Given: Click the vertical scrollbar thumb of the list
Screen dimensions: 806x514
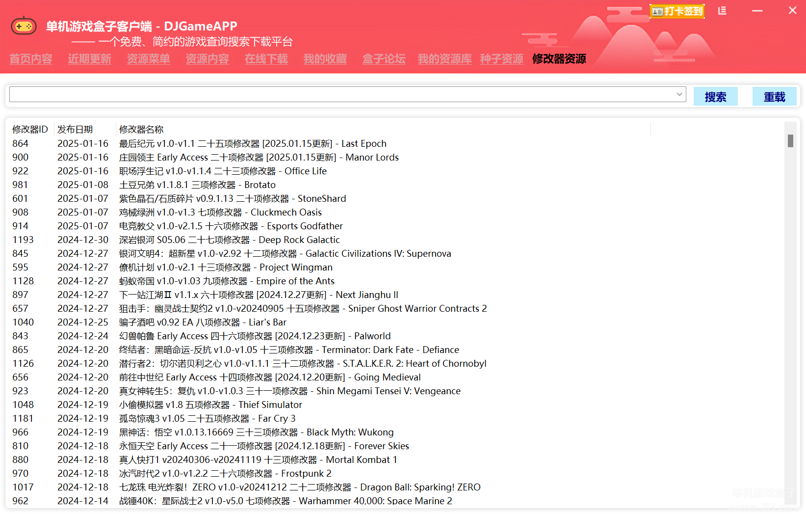Looking at the screenshot, I should click(x=790, y=141).
